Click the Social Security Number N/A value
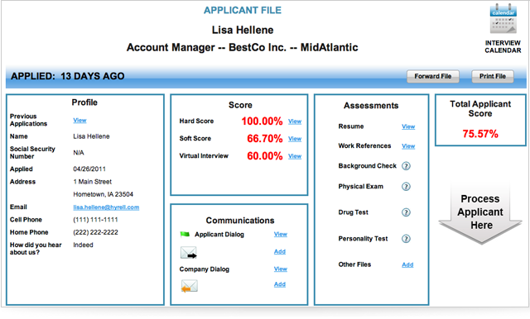The image size is (530, 319). [79, 153]
